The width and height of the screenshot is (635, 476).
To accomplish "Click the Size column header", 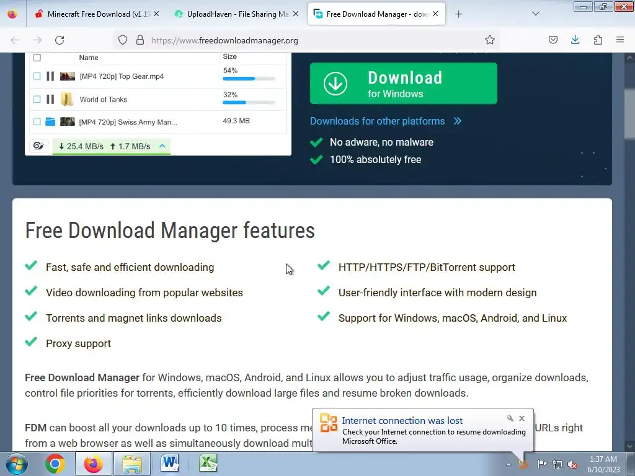I will [229, 56].
